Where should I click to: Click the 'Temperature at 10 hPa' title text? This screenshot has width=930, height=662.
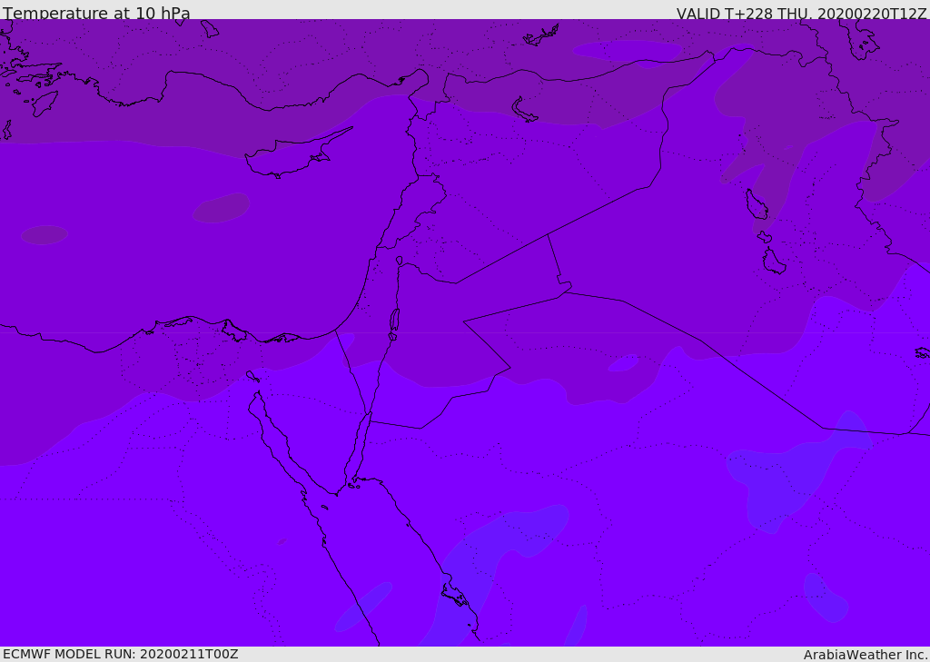[96, 13]
